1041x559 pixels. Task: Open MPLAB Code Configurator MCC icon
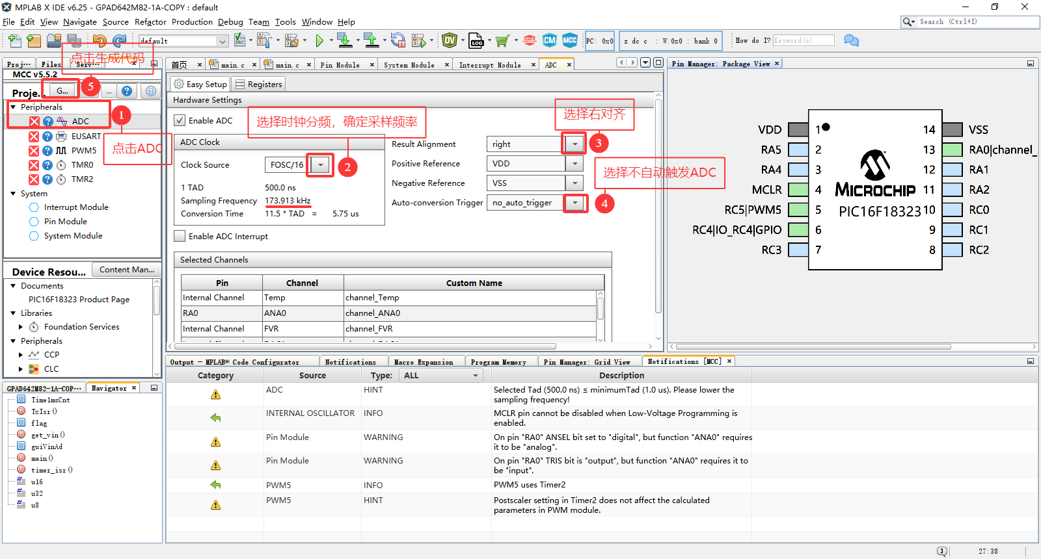point(570,40)
